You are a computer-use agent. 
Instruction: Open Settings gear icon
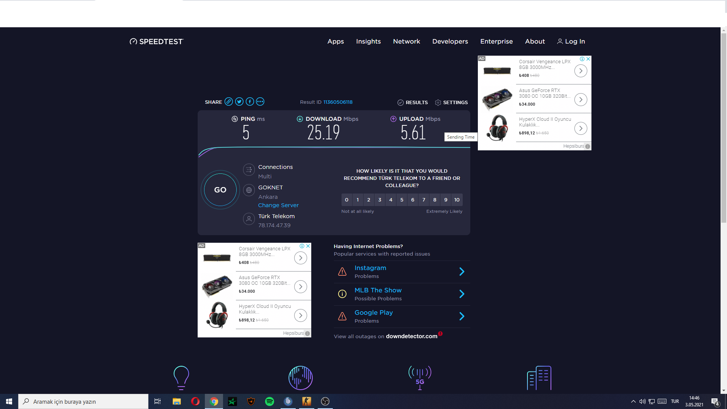(x=438, y=103)
